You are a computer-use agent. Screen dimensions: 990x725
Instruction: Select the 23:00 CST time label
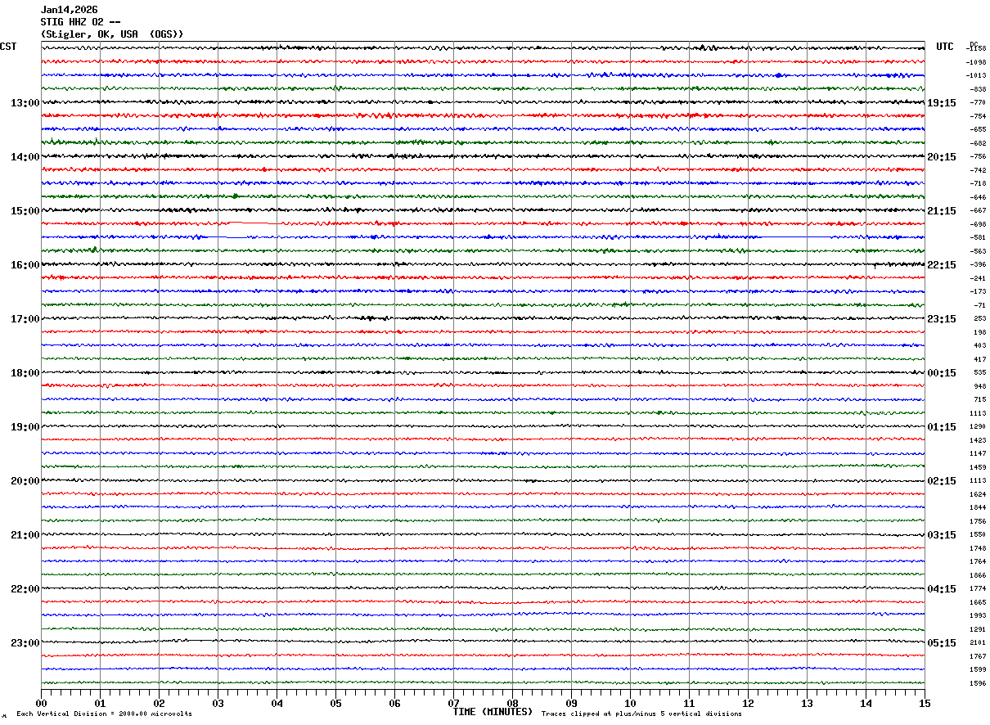(25, 642)
